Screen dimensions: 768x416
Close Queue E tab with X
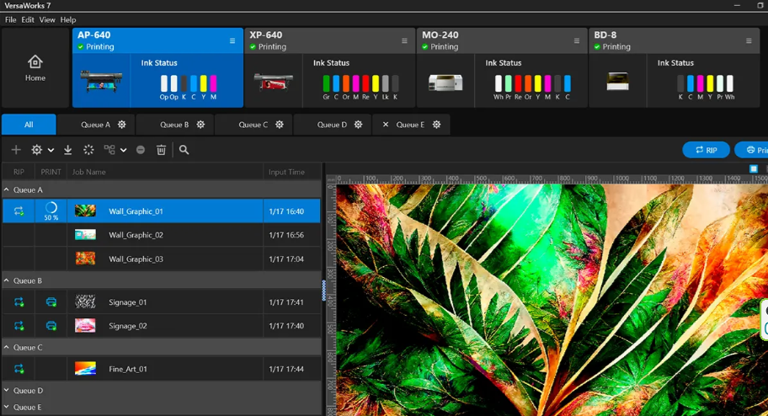point(386,125)
